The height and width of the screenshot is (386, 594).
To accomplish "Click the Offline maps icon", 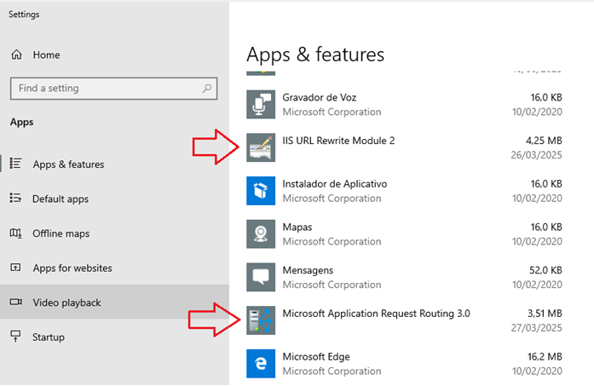I will pos(15,233).
